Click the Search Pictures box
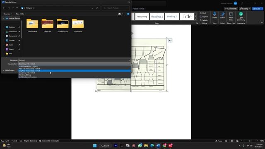 click(x=116, y=8)
